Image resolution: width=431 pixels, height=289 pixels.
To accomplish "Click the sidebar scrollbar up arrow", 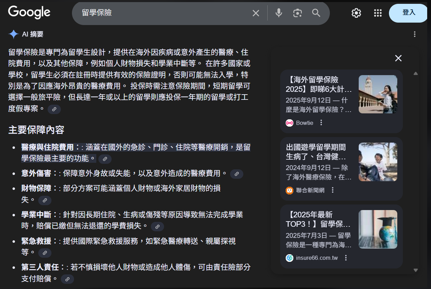I will 416,73.
